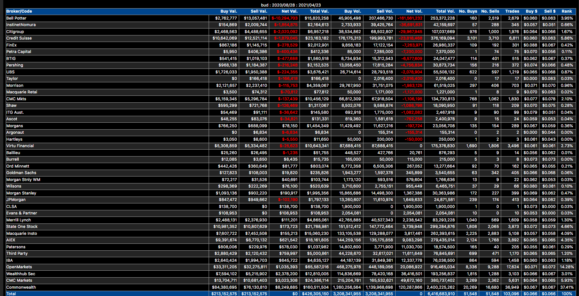Click the BTIG broker name
Screen dimensions: 579x296
[11, 58]
